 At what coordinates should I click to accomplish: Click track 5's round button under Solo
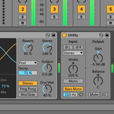[x=110, y=23]
